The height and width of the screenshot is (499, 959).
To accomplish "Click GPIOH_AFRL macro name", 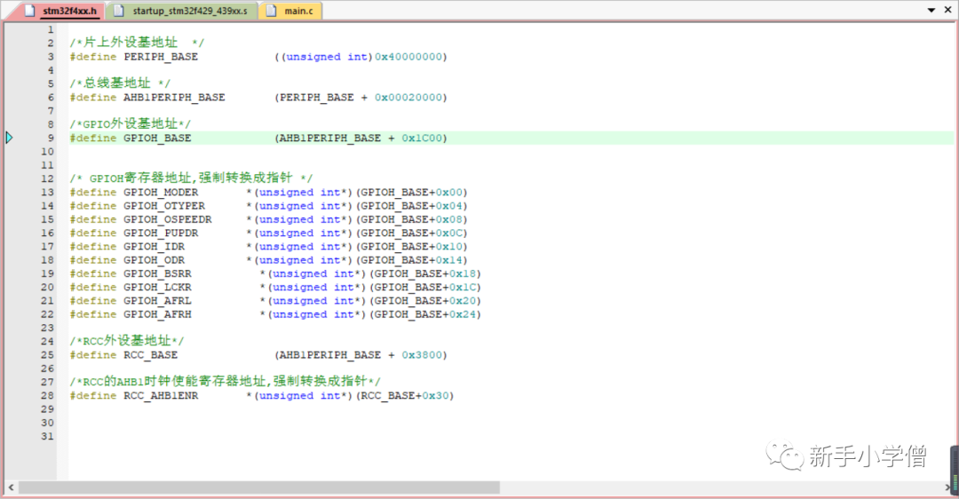I will [157, 300].
